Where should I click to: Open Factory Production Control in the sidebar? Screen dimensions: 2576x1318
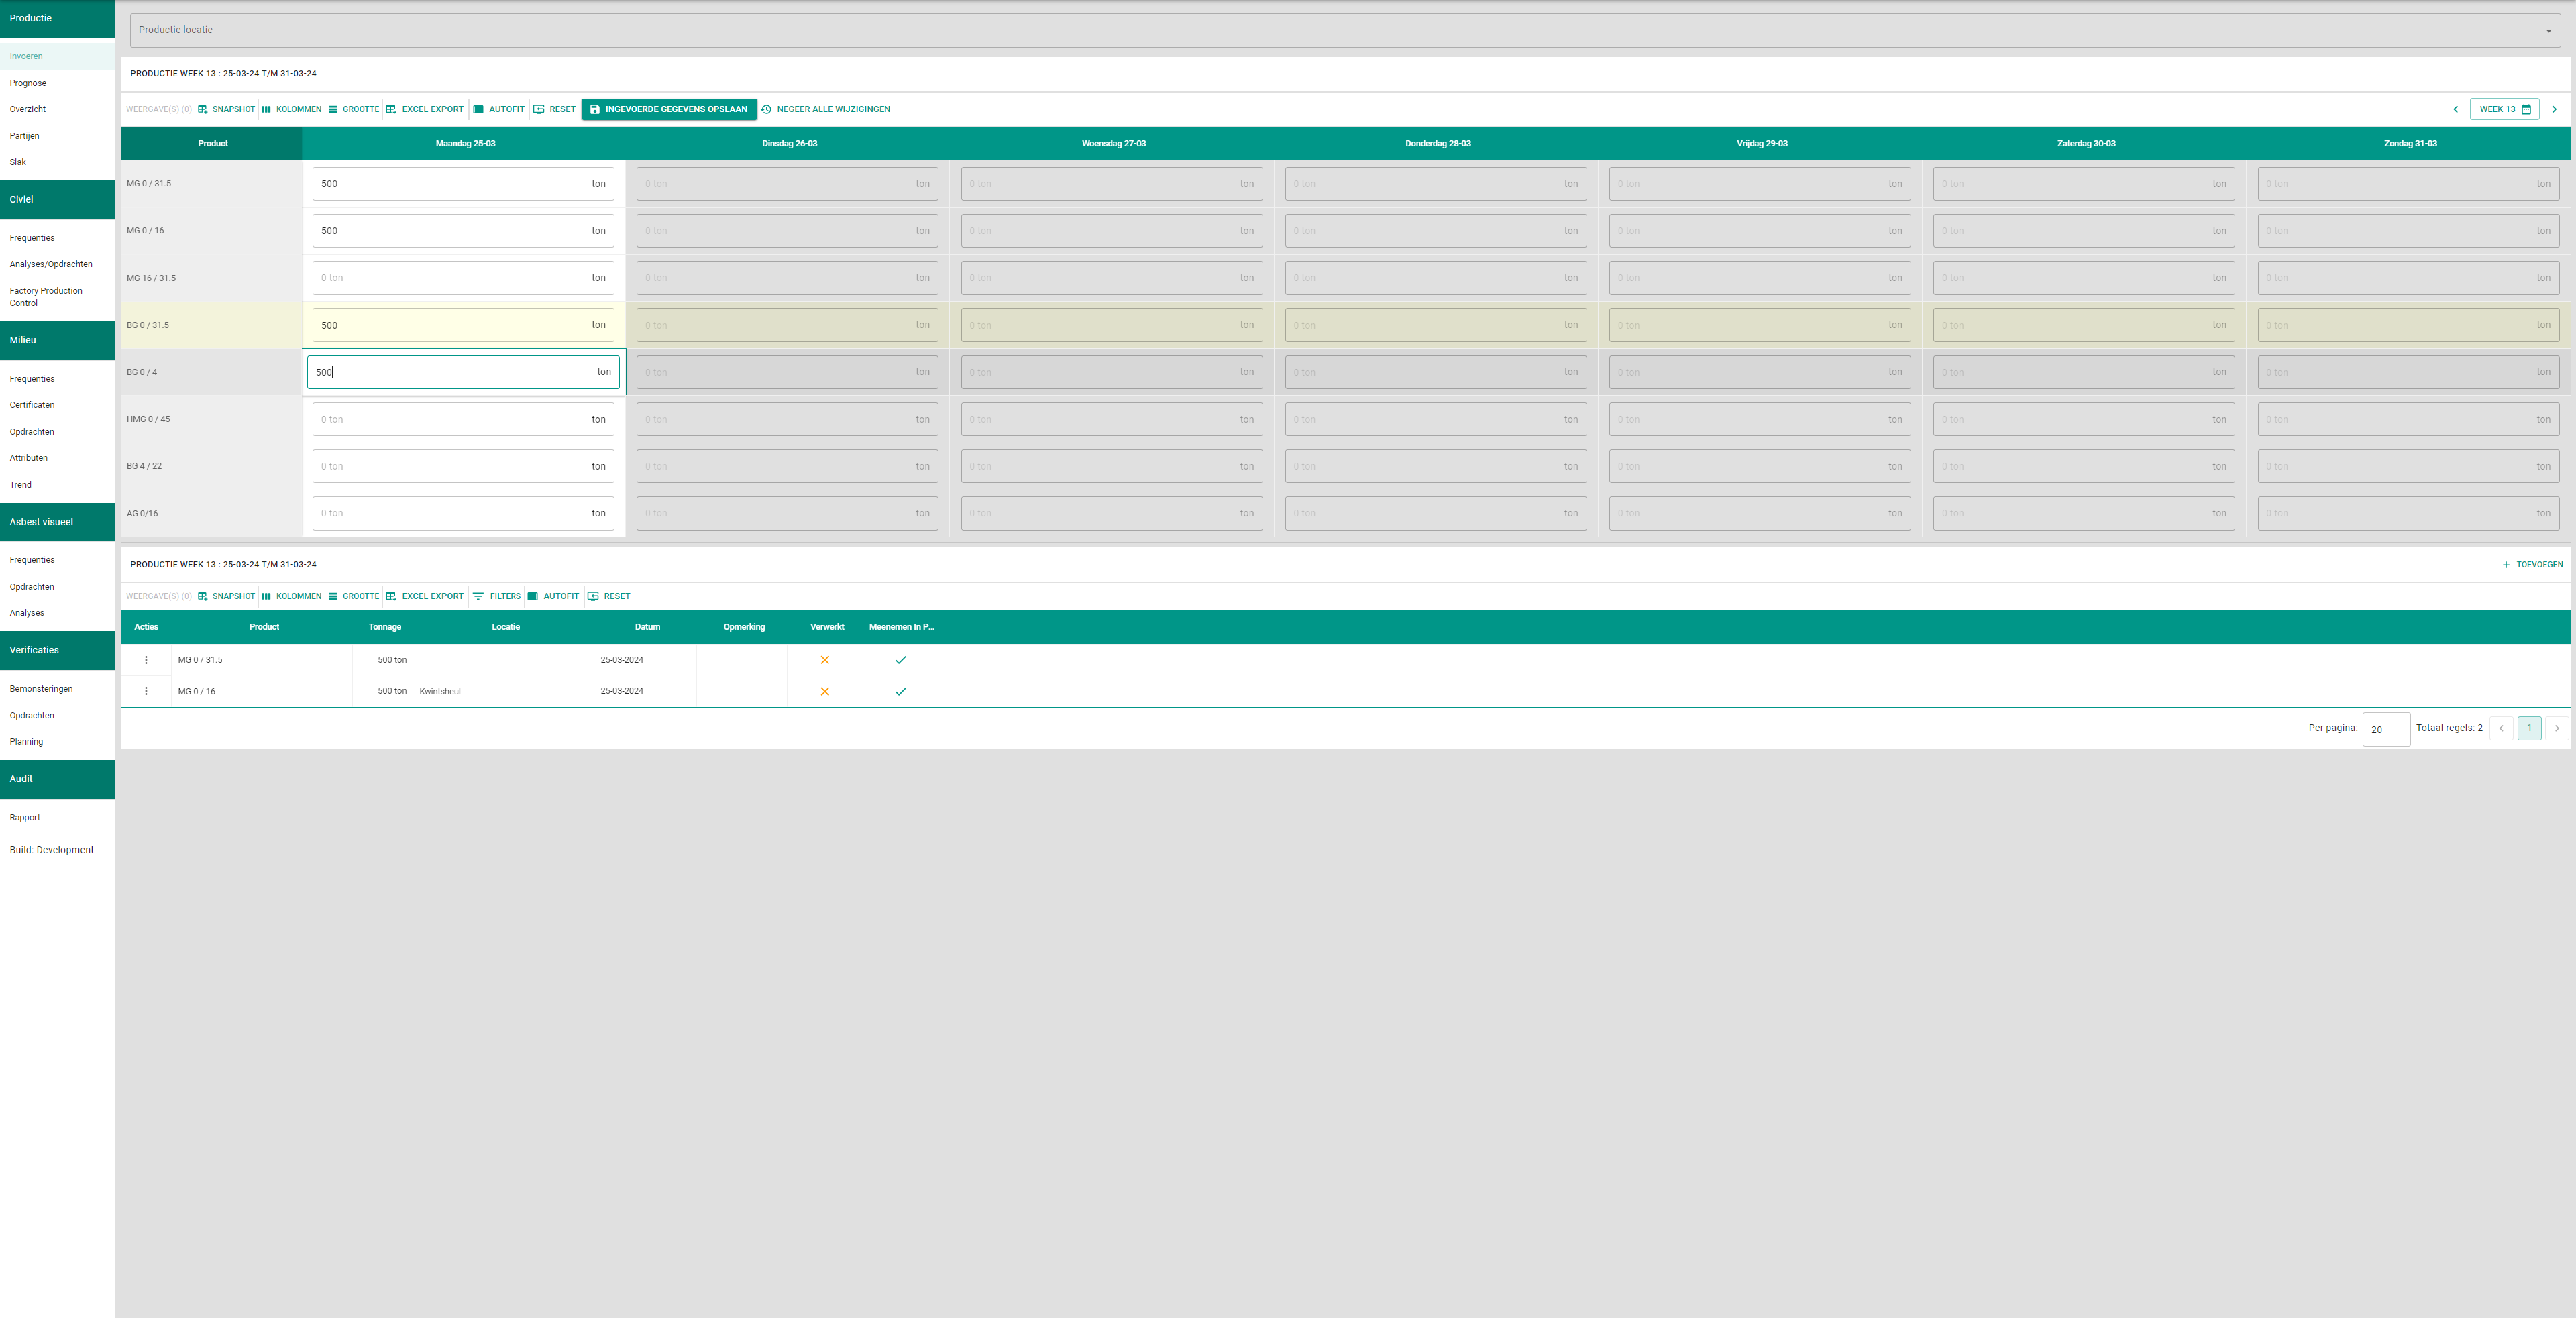pos(46,296)
